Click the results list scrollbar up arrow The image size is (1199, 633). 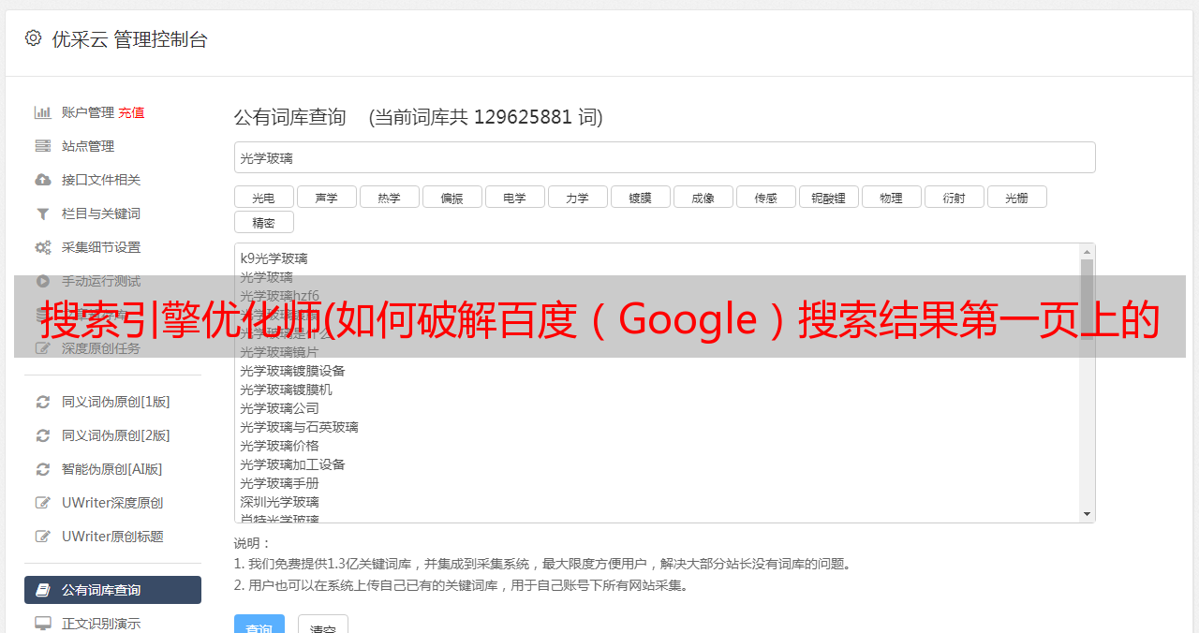[x=1087, y=251]
